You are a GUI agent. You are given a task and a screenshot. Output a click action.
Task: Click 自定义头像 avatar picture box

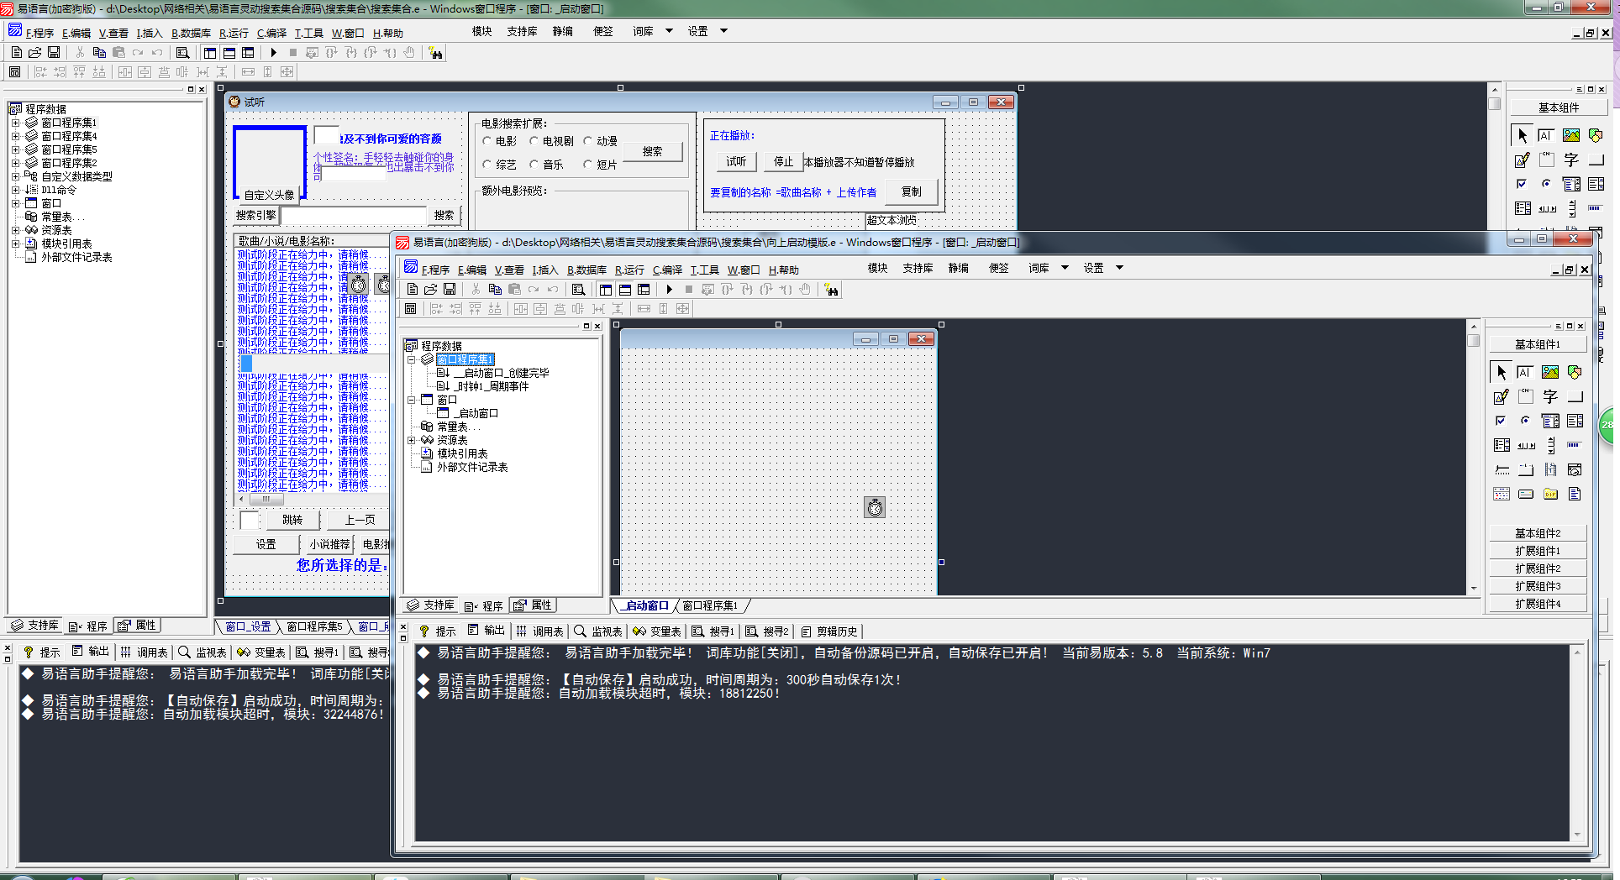pos(270,164)
